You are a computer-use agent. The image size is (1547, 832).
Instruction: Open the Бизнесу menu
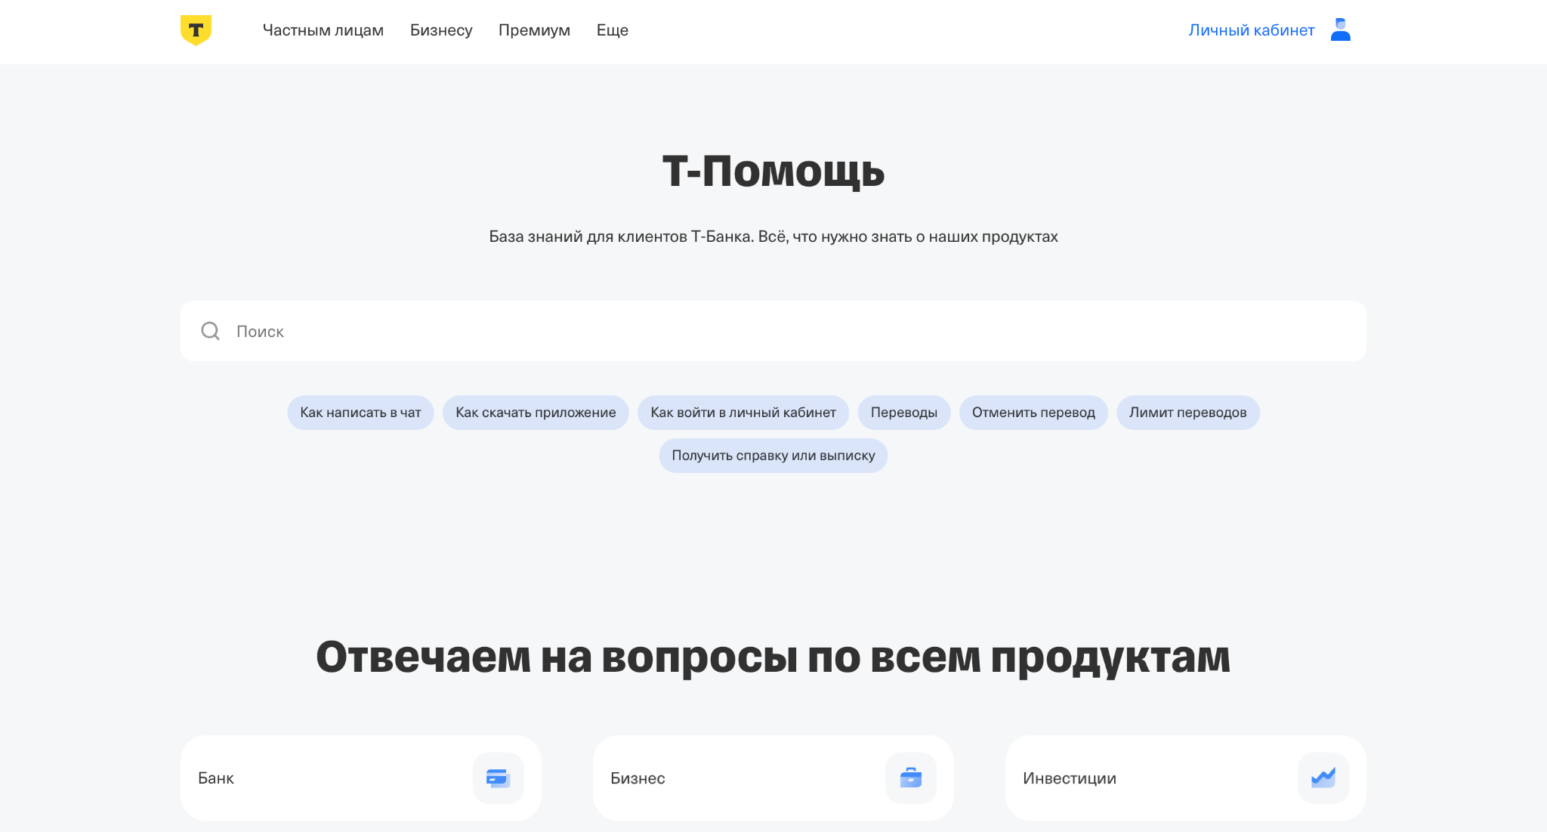441,30
